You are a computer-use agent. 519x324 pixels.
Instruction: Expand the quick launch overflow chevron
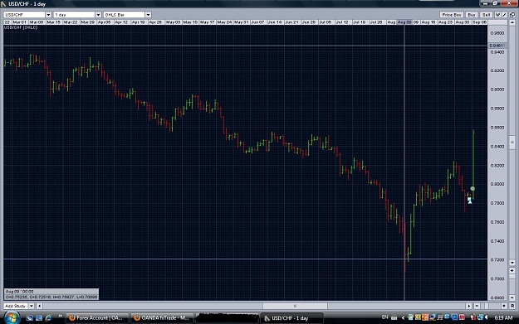pos(61,317)
